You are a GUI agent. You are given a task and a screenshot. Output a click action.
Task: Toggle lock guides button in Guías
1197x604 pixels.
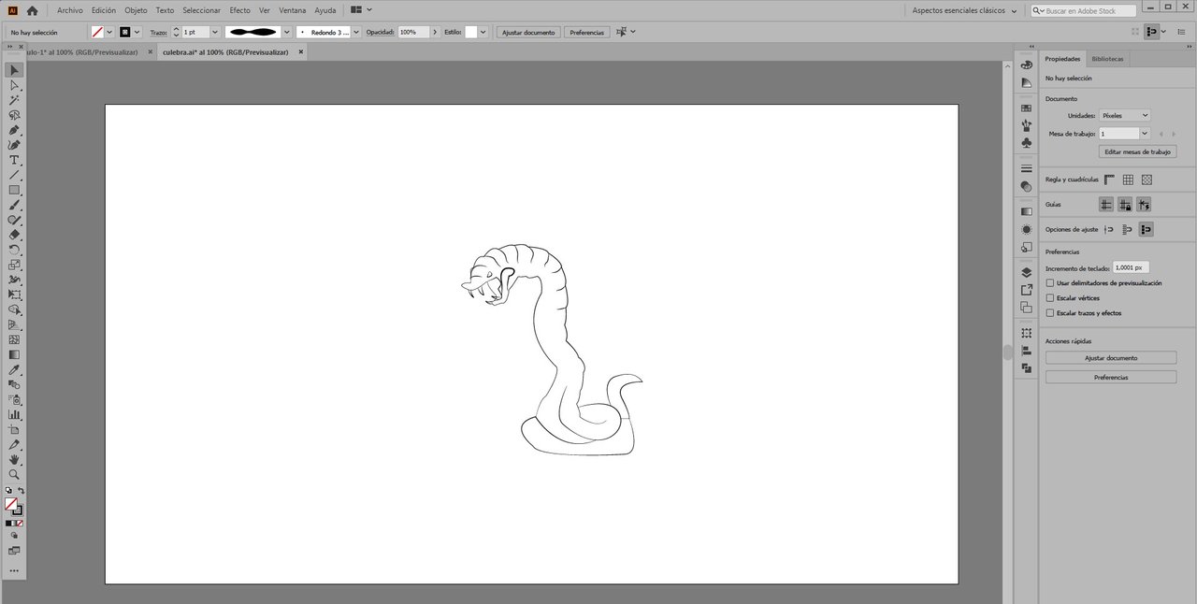[x=1125, y=204]
